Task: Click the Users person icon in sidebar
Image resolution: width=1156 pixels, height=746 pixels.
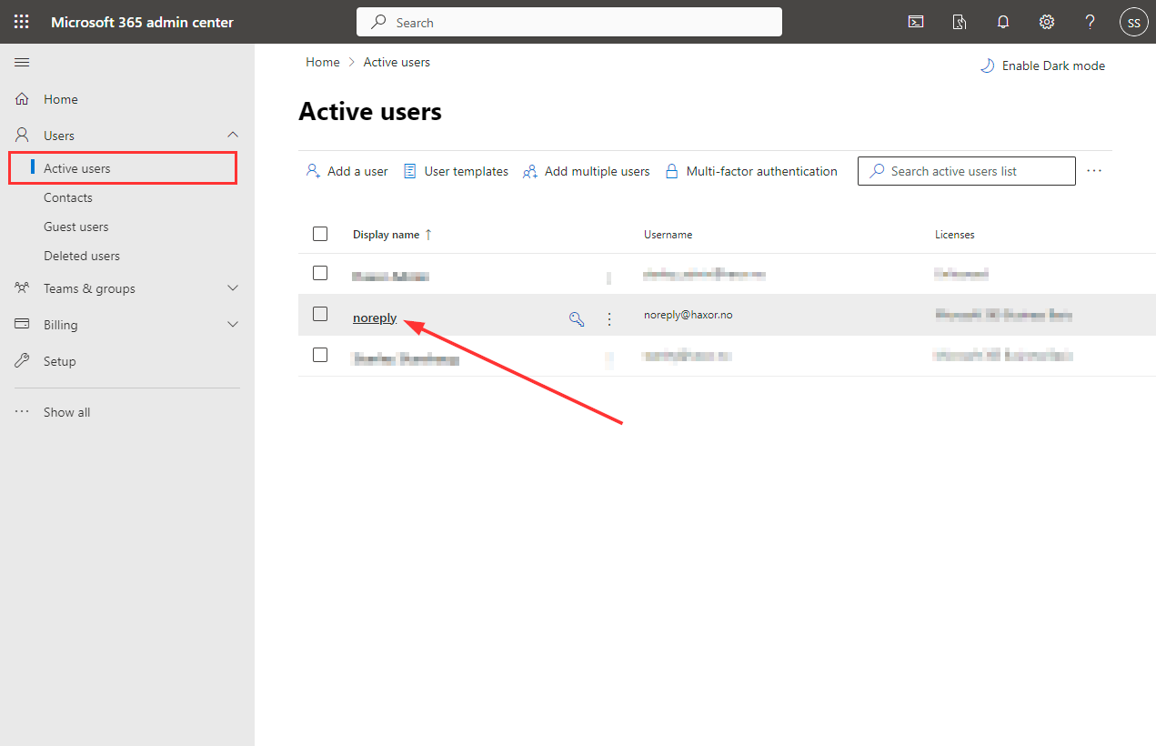Action: (23, 136)
